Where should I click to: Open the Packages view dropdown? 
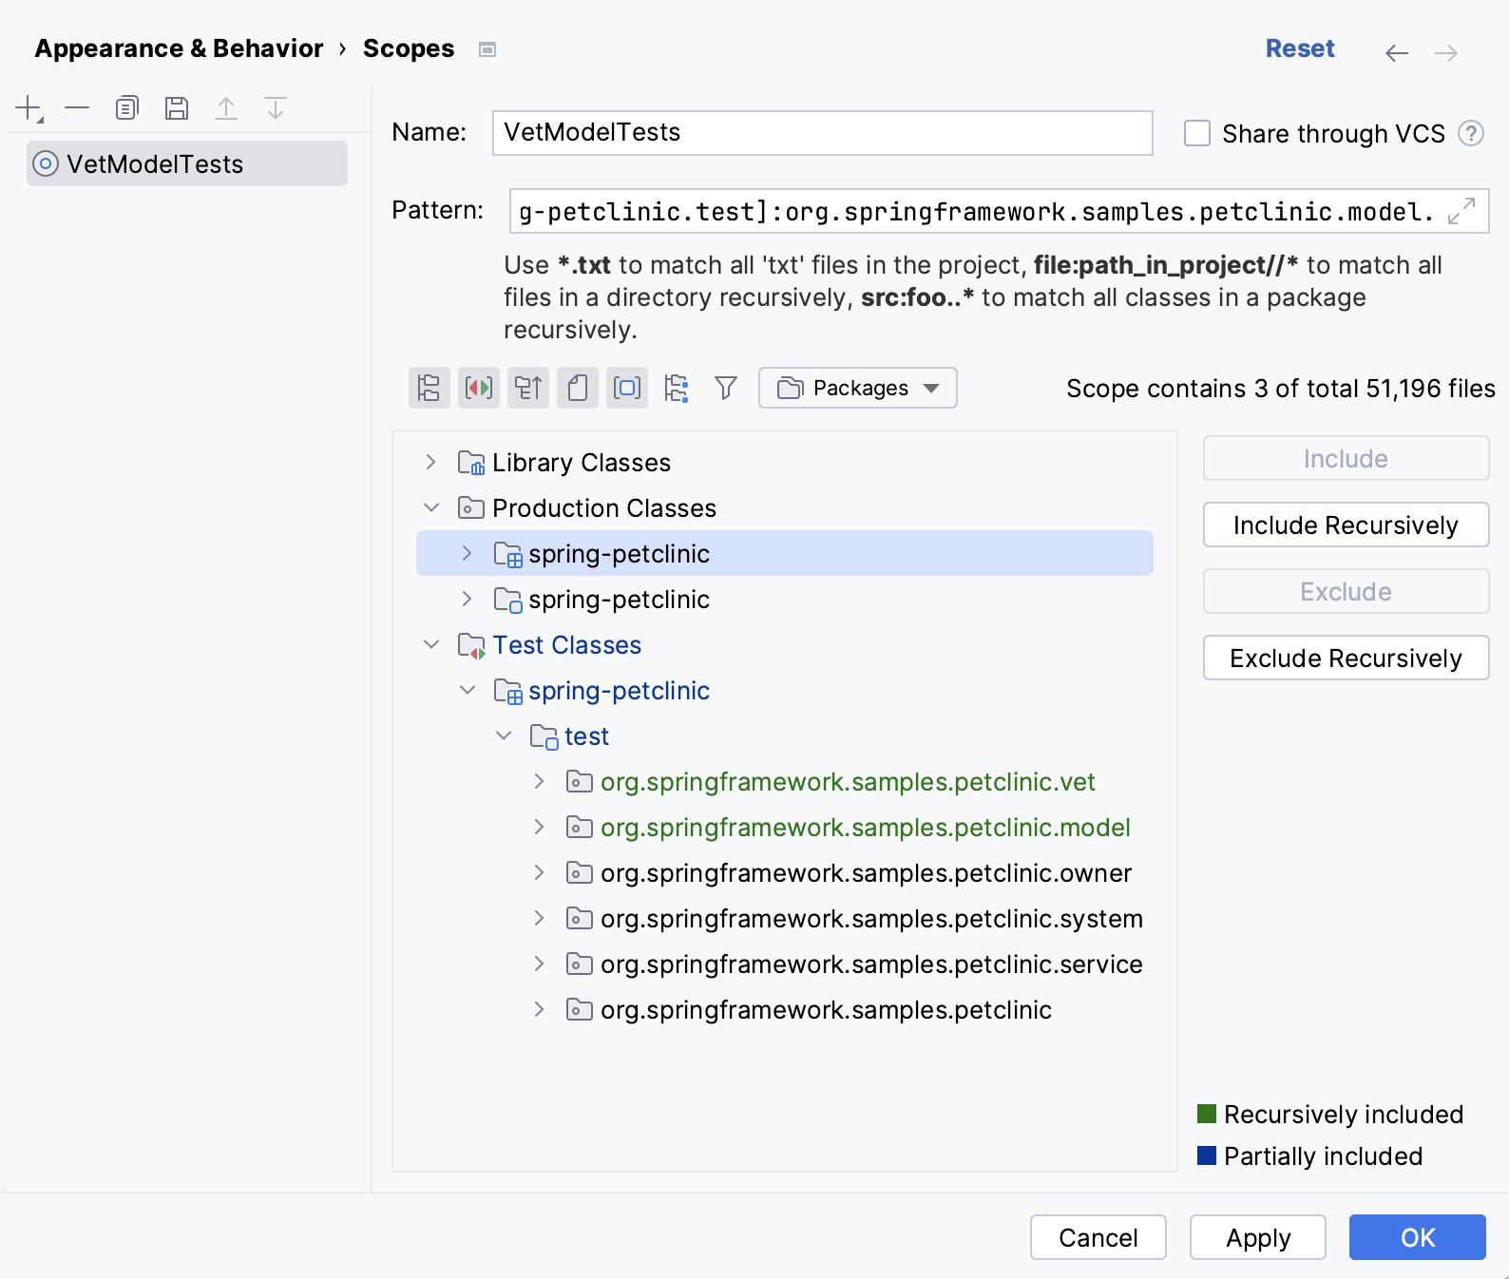857,388
